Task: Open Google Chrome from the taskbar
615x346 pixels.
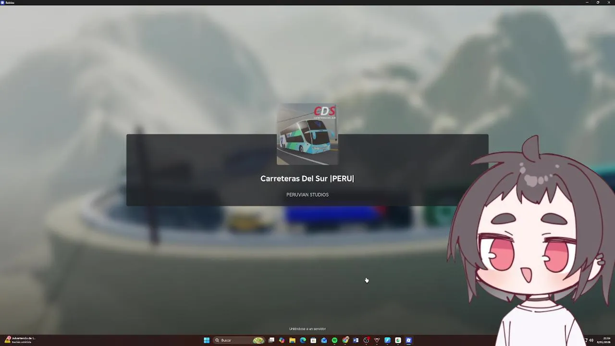Action: pos(345,340)
